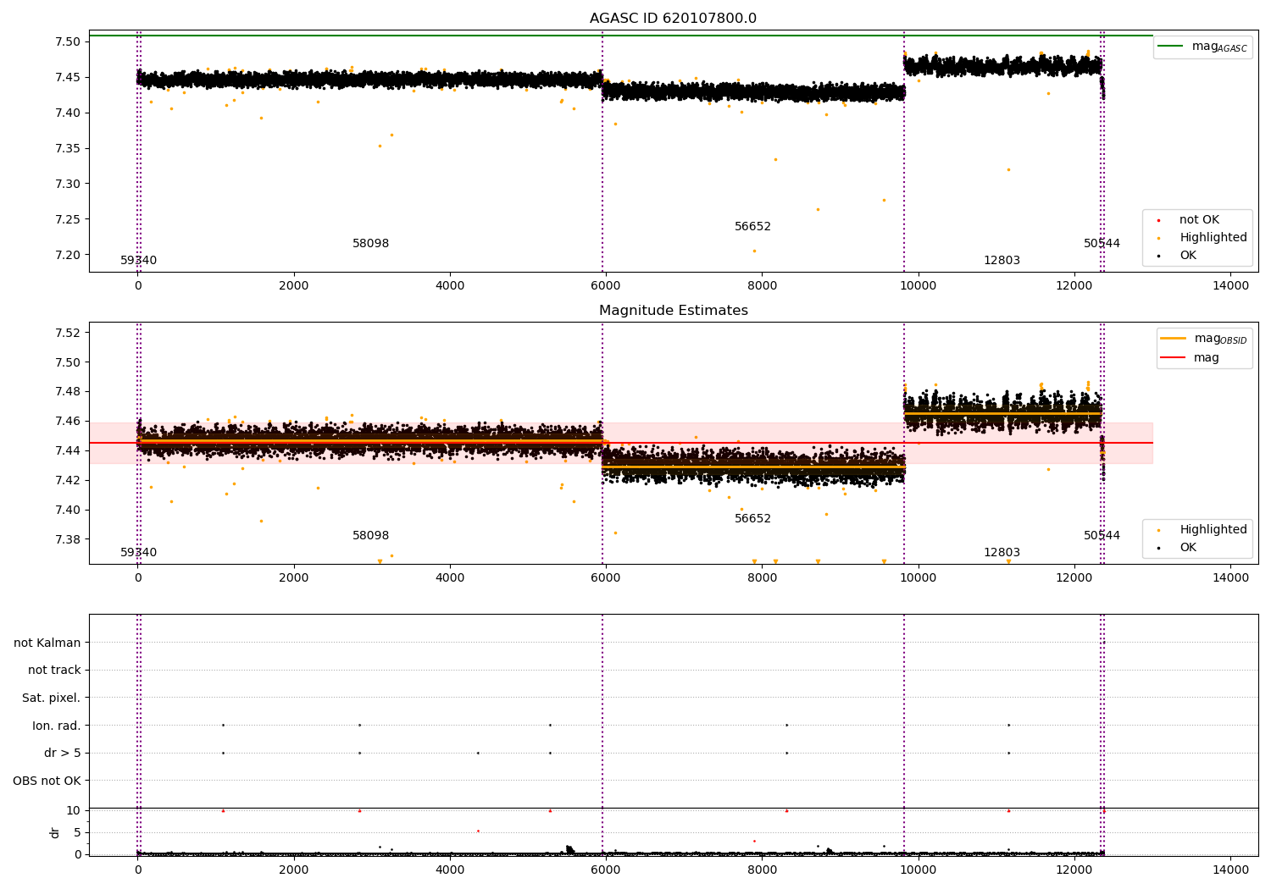1271x889 pixels.
Task: Click the 'Ion. rad.' axis label
Action: (x=57, y=726)
